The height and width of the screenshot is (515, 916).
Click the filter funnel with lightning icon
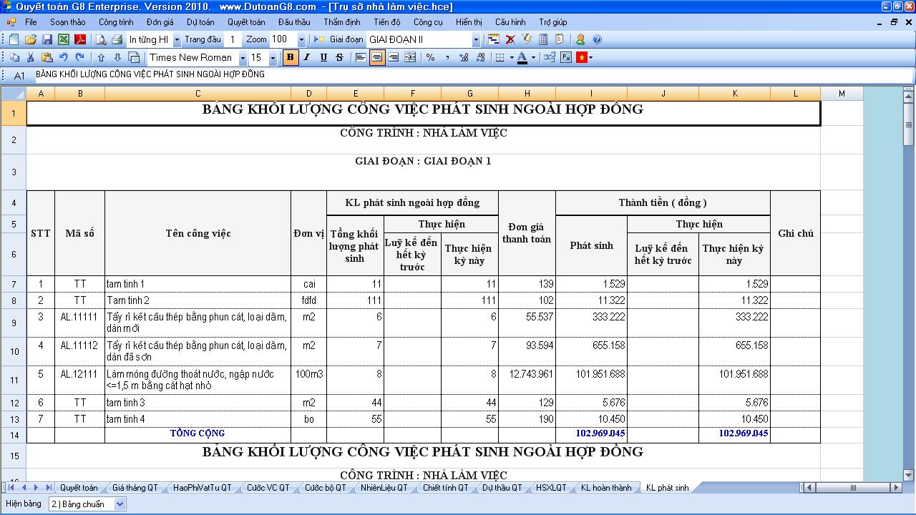point(527,40)
